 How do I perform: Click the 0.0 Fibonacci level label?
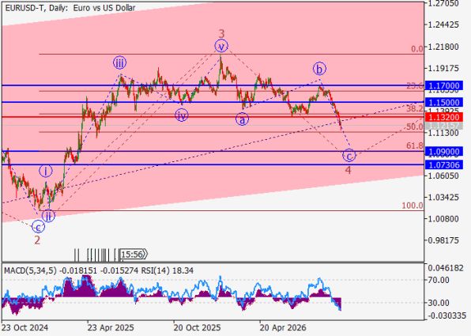[x=417, y=49]
